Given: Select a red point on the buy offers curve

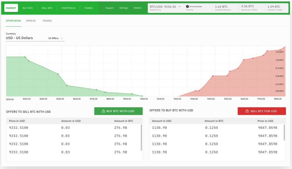Looking at the screenshot, I should pyautogui.click(x=213, y=76).
